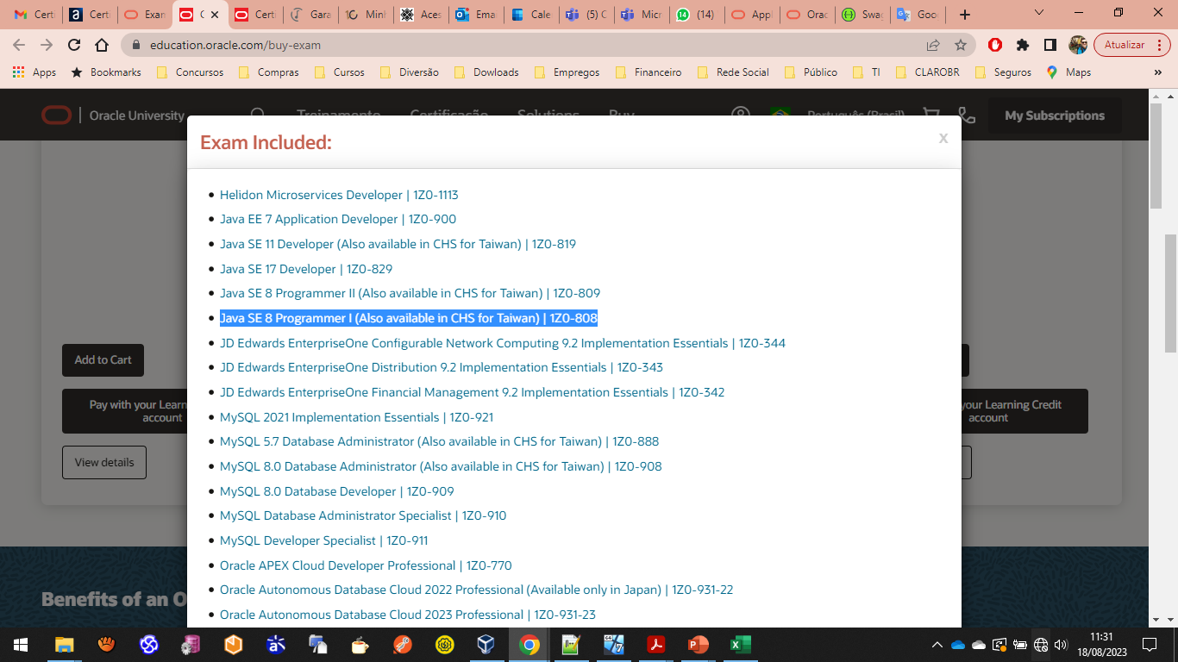Open MySQL Database Administrator Specialist 1Z0-910
1178x662 pixels.
tap(363, 515)
